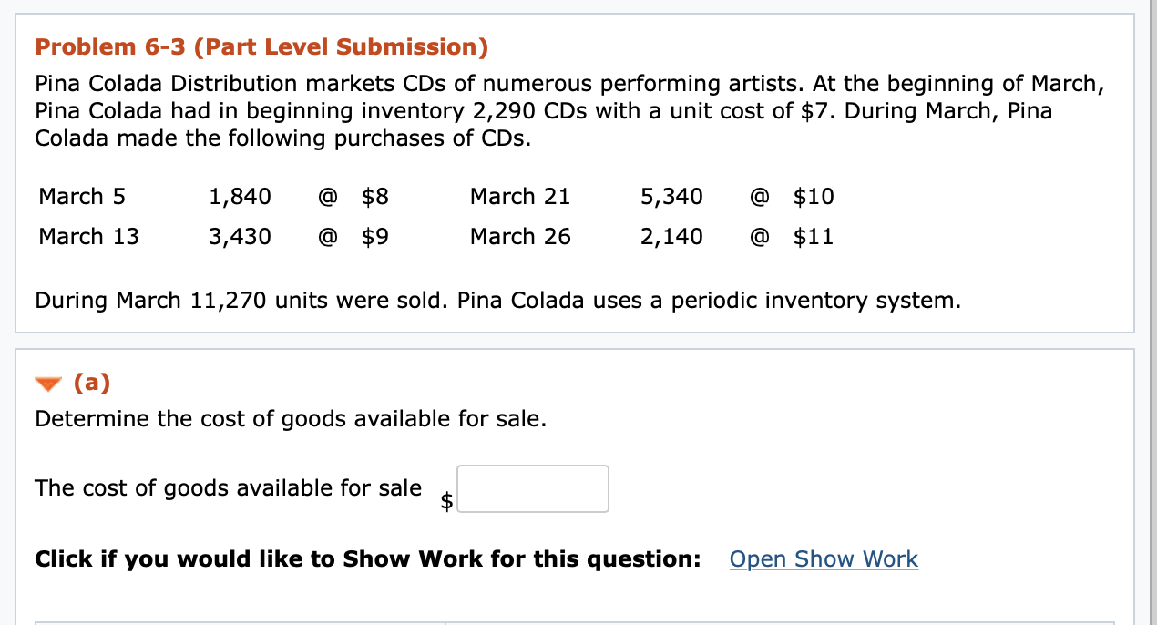Click the Problem 6-3 heading
1157x625 pixels.
pos(261,46)
